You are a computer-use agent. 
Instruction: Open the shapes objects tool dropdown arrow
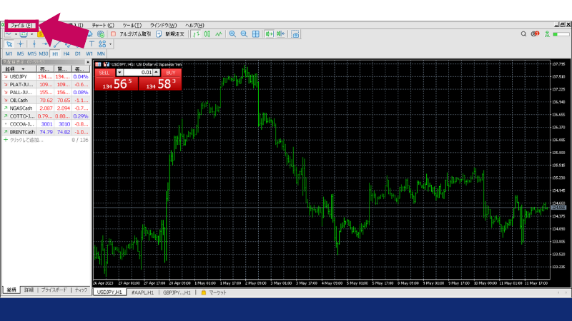(110, 44)
